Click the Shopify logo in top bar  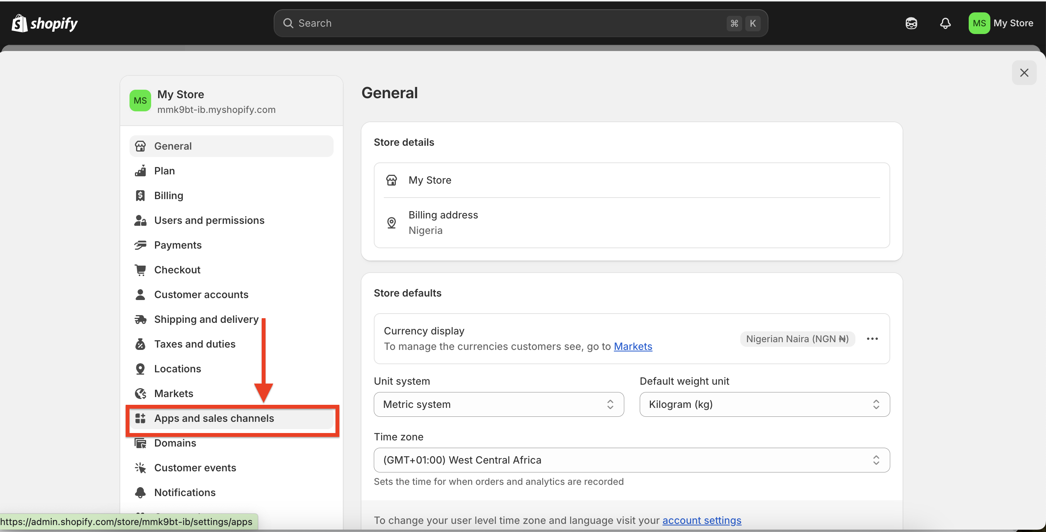pyautogui.click(x=45, y=23)
